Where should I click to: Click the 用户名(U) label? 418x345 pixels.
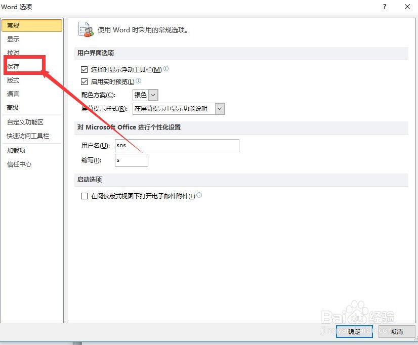click(96, 146)
